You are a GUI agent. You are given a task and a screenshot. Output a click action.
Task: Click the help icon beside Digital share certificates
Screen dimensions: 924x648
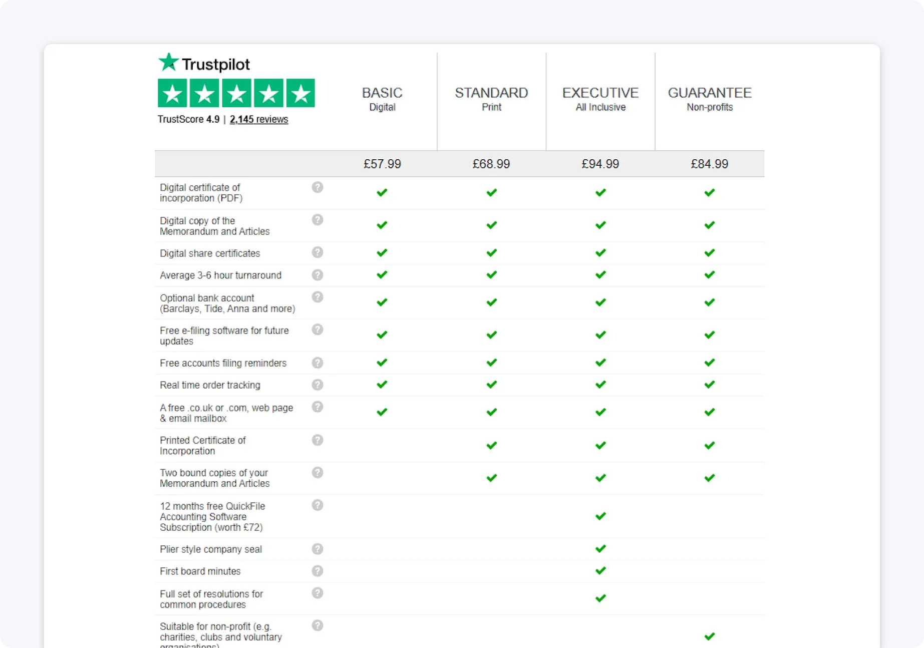click(318, 252)
